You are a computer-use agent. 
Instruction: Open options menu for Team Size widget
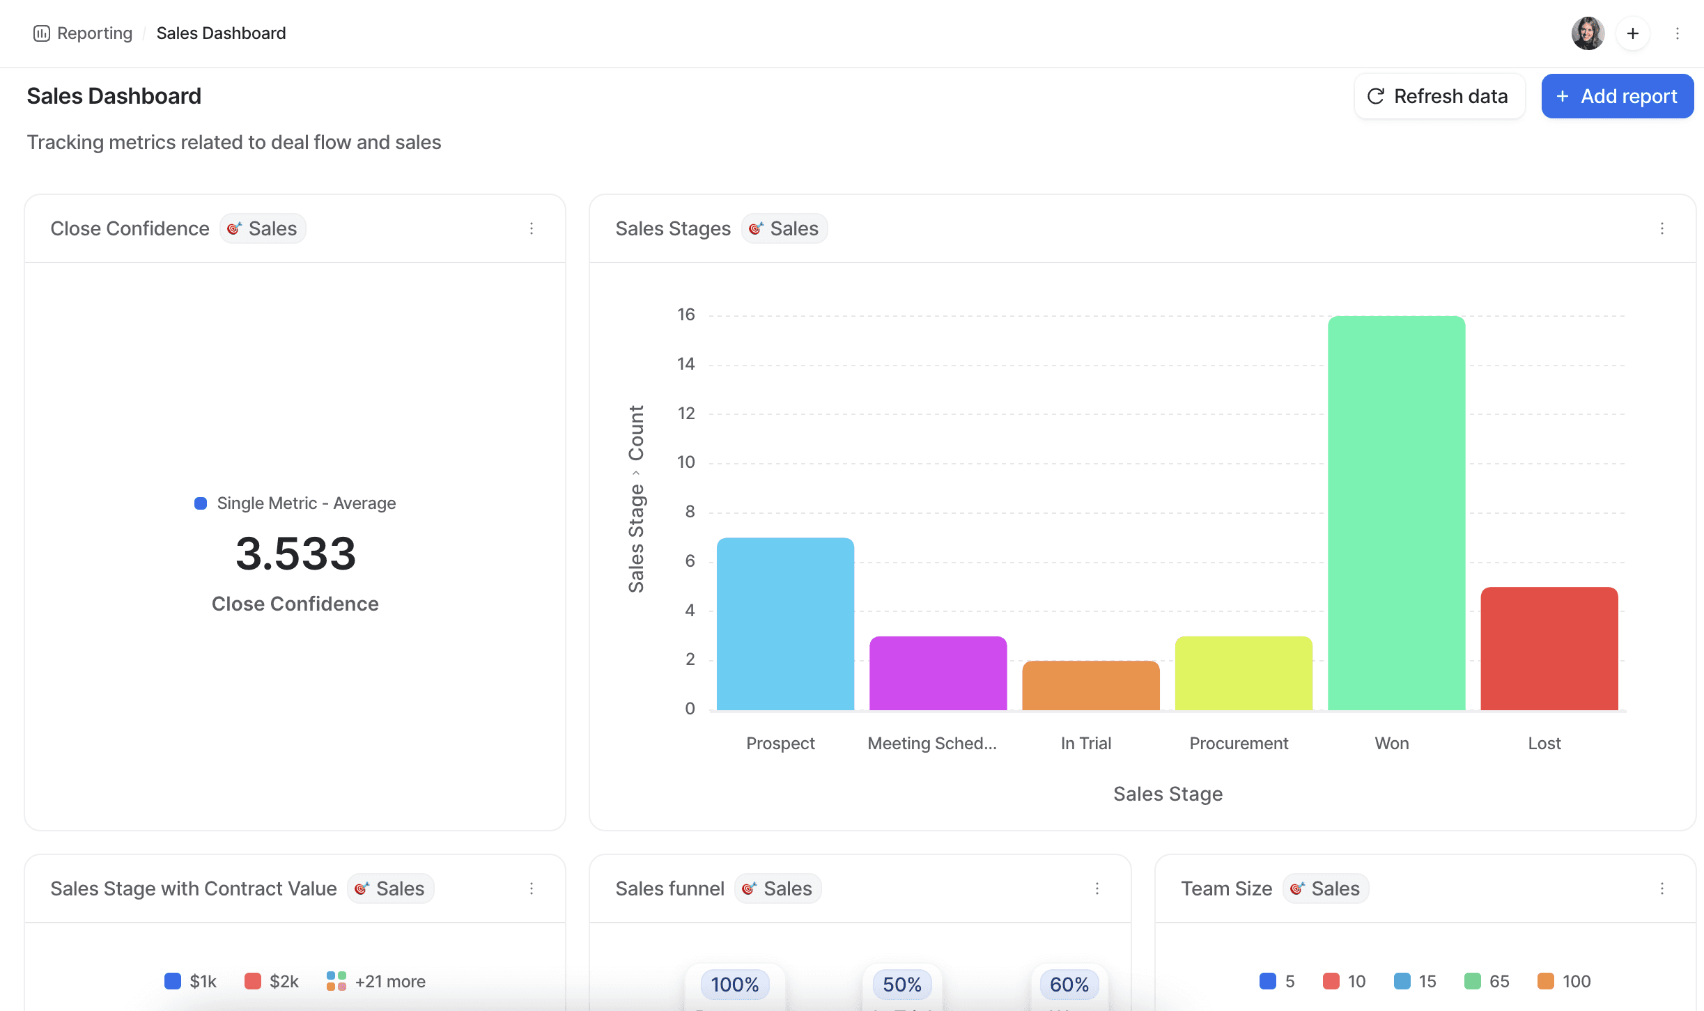click(x=1661, y=888)
